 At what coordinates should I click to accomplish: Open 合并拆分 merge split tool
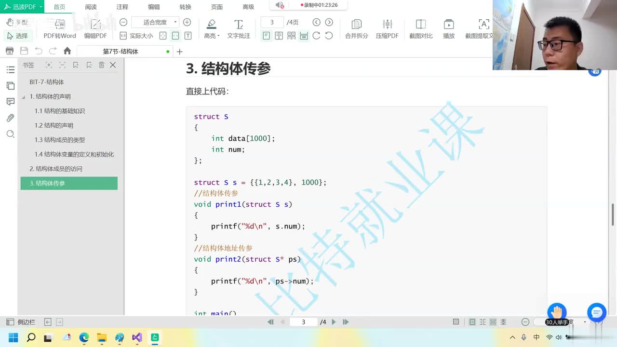click(x=356, y=29)
